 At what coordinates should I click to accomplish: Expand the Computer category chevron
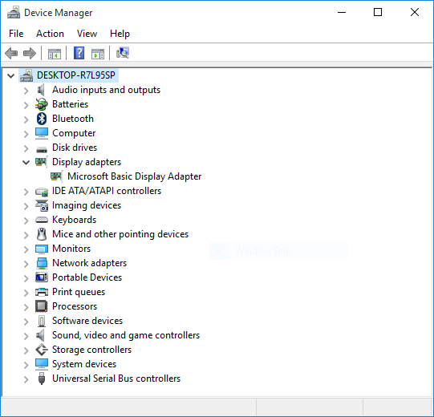26,134
